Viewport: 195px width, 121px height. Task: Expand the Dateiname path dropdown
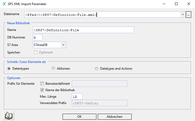[183, 15]
